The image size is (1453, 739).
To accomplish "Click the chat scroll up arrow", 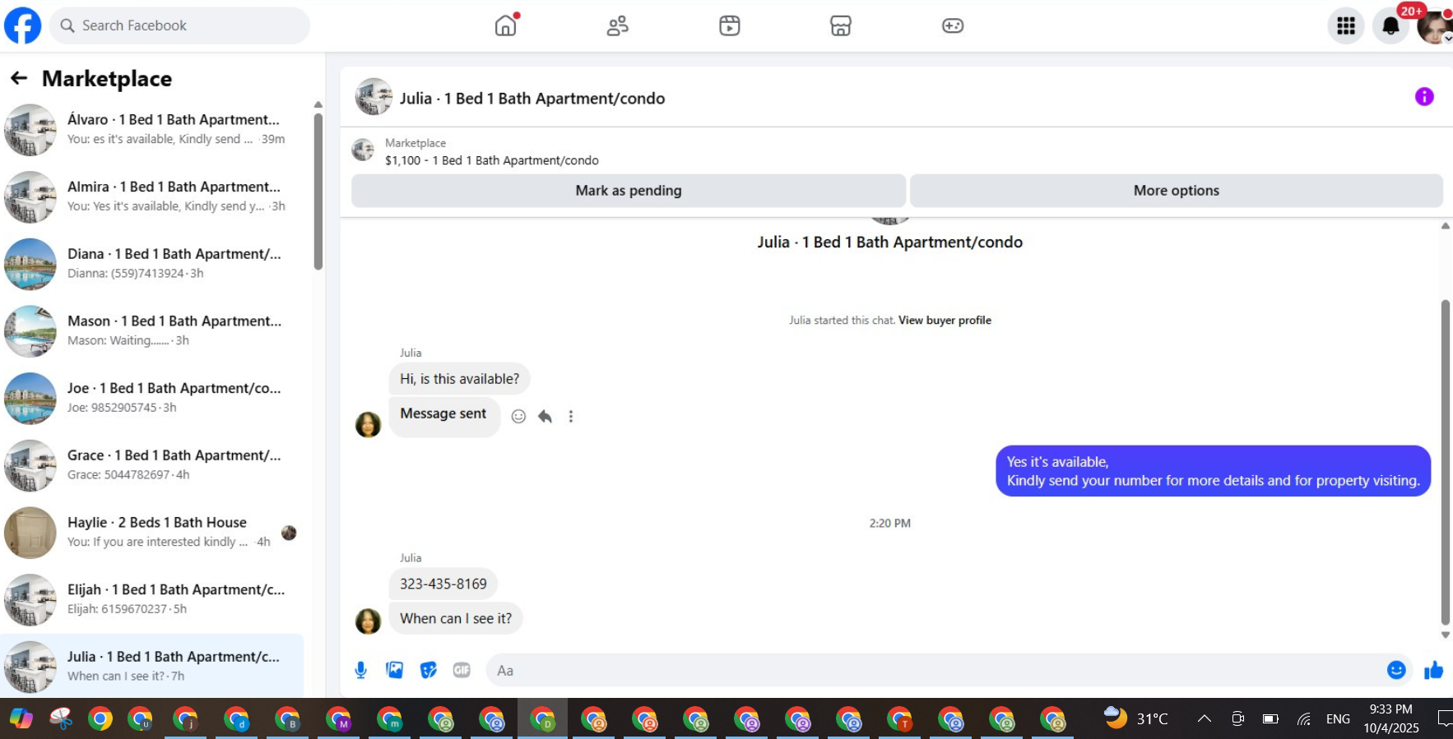I will coord(1446,226).
